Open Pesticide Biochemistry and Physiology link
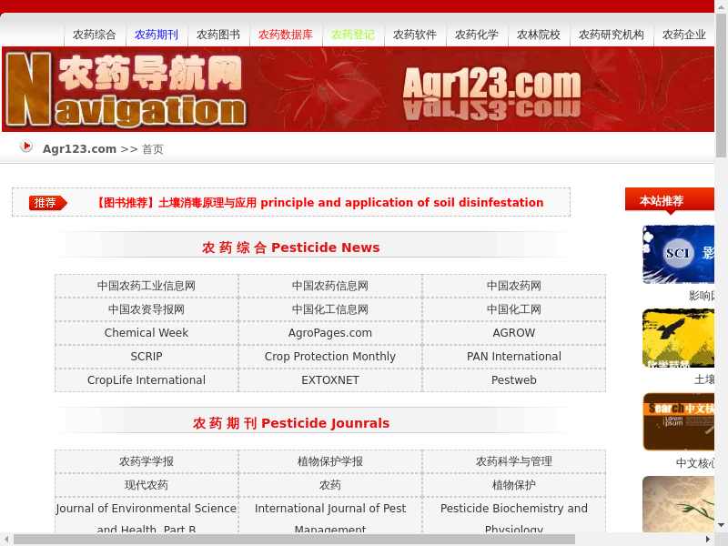The height and width of the screenshot is (546, 728). click(x=514, y=517)
